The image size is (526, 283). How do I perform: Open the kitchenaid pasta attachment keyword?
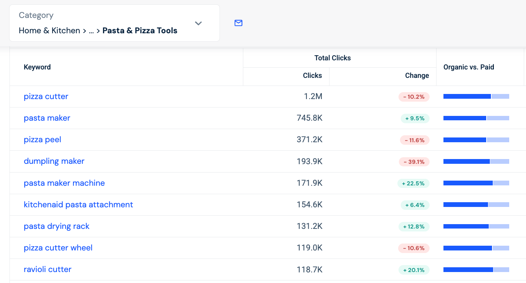point(79,204)
